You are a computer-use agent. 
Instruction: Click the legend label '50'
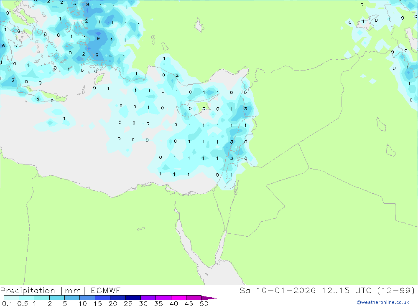click(x=204, y=303)
